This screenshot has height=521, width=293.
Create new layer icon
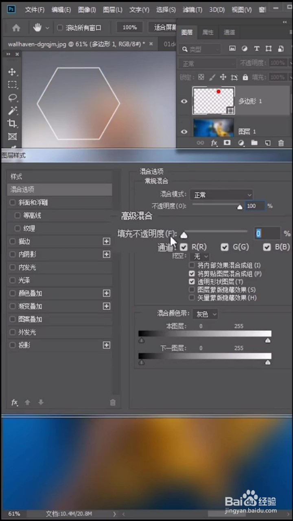[x=267, y=143]
